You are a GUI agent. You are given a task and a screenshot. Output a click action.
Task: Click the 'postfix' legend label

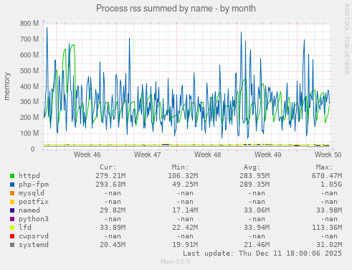click(34, 202)
